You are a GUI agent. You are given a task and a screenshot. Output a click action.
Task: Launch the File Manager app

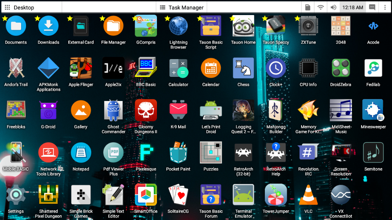click(x=113, y=26)
